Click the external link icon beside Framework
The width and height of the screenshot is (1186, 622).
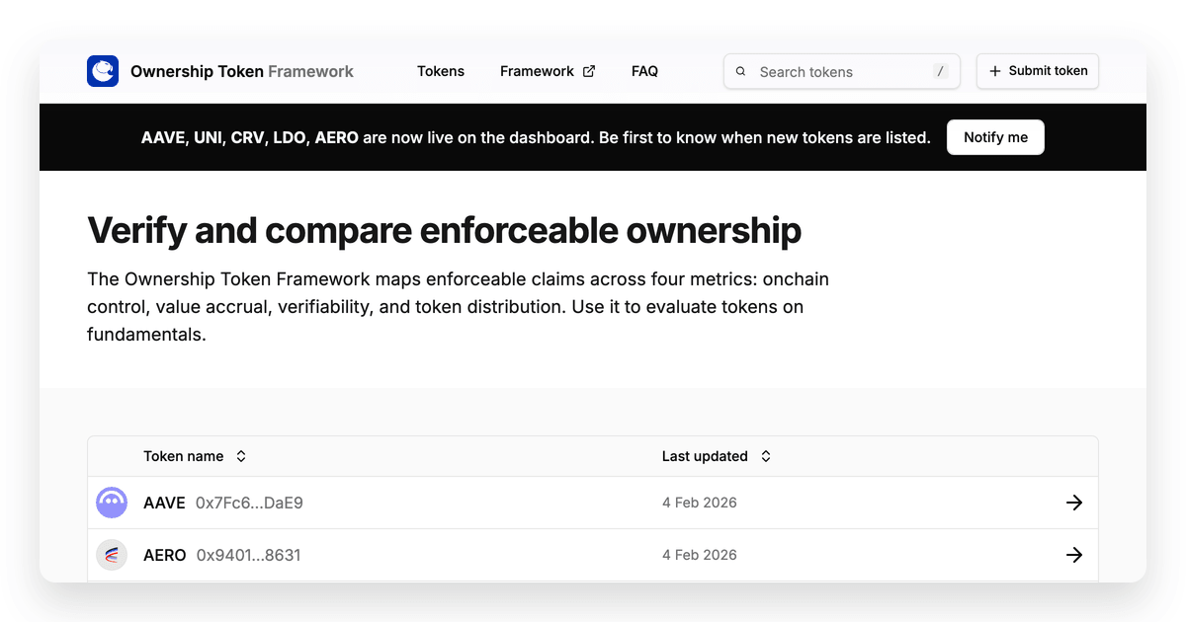click(x=589, y=71)
